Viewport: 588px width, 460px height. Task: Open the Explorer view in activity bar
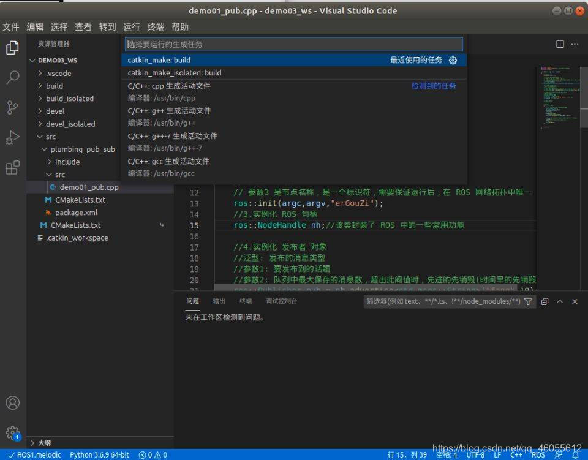pyautogui.click(x=12, y=48)
